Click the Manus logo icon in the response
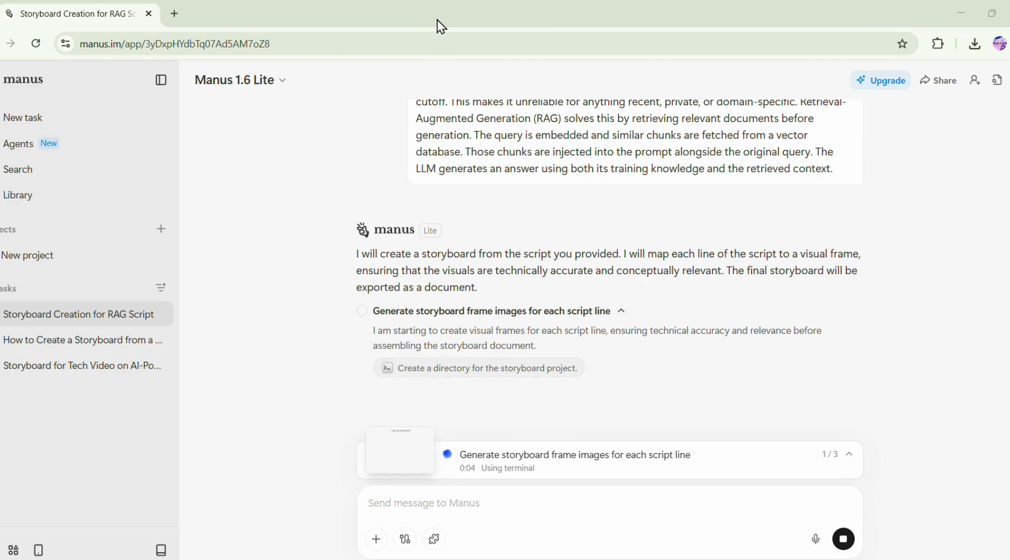The height and width of the screenshot is (560, 1010). point(363,230)
